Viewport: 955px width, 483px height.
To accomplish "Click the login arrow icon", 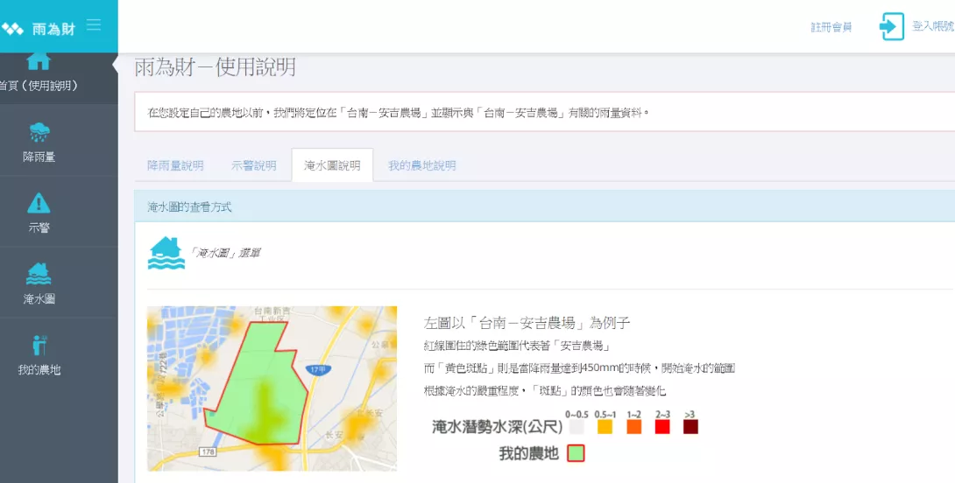I will tap(892, 27).
